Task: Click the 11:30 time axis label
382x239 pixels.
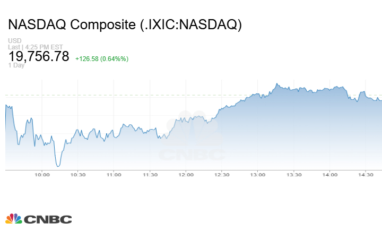Action: pos(150,175)
